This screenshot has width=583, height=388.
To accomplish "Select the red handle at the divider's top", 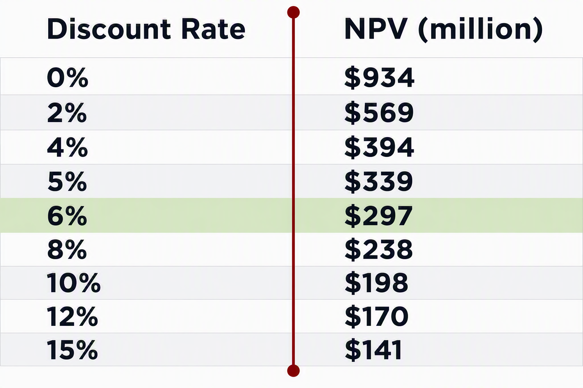I will [x=293, y=13].
